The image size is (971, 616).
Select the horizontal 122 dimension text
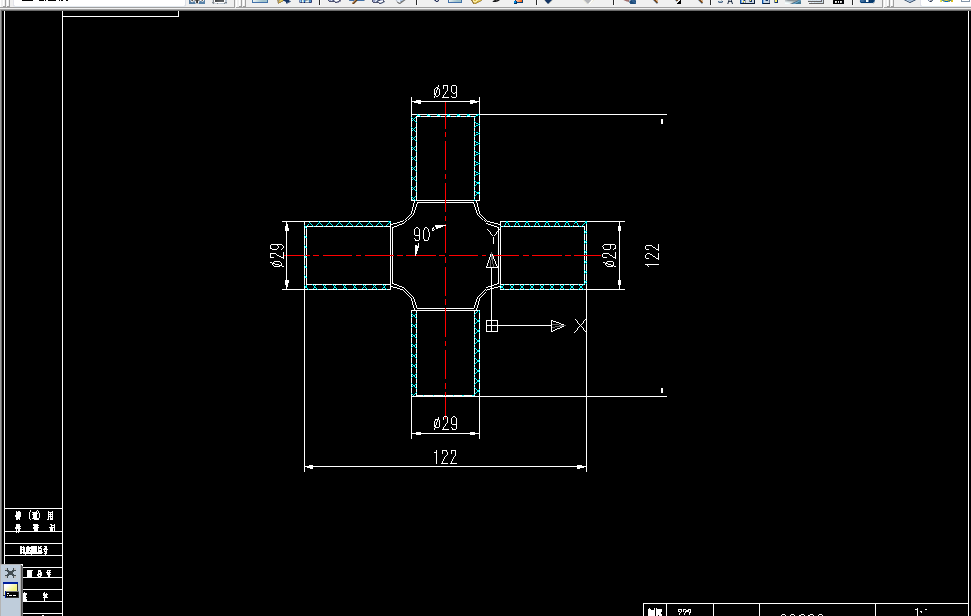[445, 457]
